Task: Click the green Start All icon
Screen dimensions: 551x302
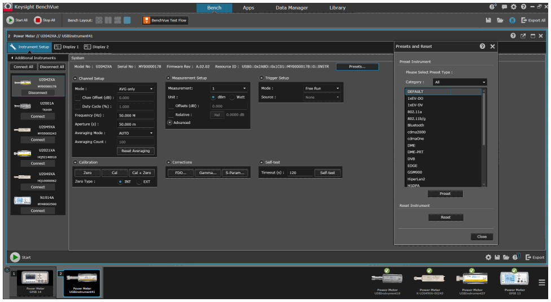Action: [x=11, y=20]
